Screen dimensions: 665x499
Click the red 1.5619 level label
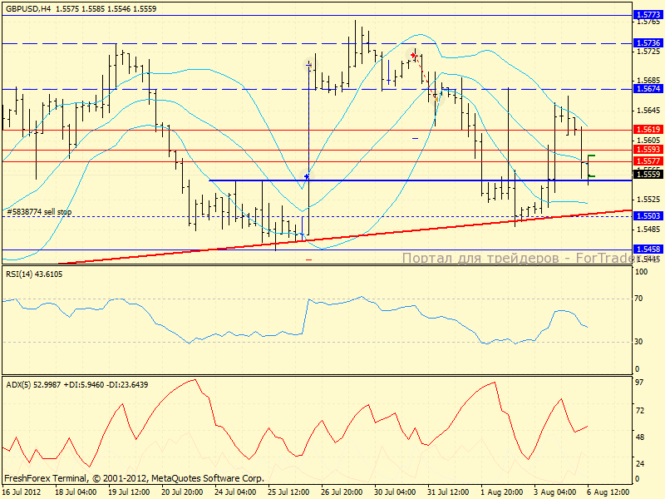pos(648,130)
